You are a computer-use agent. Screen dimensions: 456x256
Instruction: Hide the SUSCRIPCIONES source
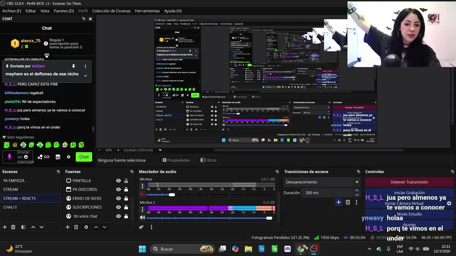(118, 207)
